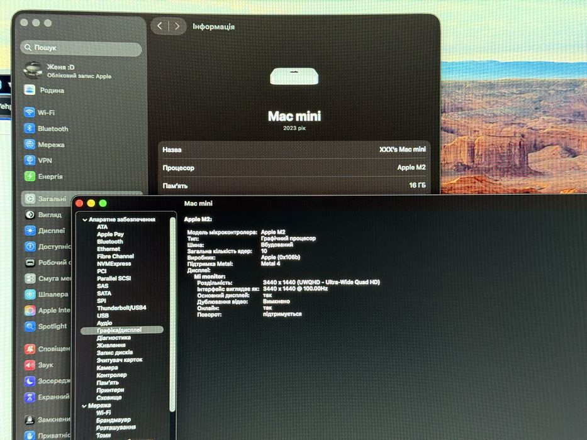This screenshot has width=587, height=440.
Task: Select Fibre Channel in hardware tree
Action: [115, 256]
